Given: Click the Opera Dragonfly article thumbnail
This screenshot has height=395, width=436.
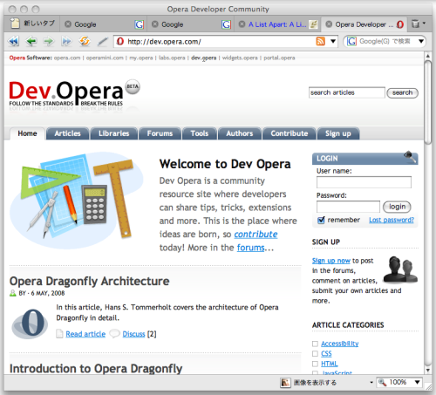Looking at the screenshot, I should (30, 323).
